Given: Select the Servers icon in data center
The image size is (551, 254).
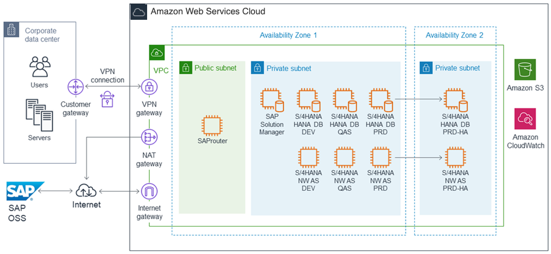Looking at the screenshot, I should 39,113.
